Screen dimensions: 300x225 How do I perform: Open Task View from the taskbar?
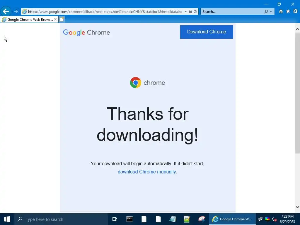(115, 219)
